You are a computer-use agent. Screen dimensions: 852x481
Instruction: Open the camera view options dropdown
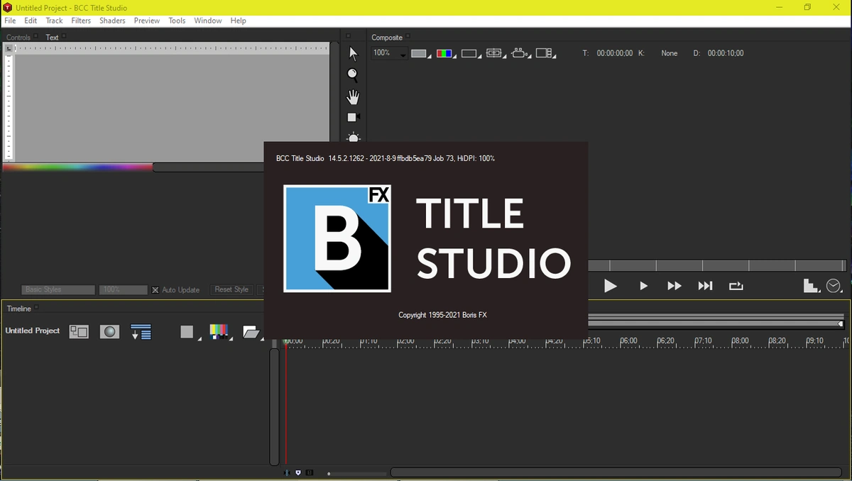[520, 53]
